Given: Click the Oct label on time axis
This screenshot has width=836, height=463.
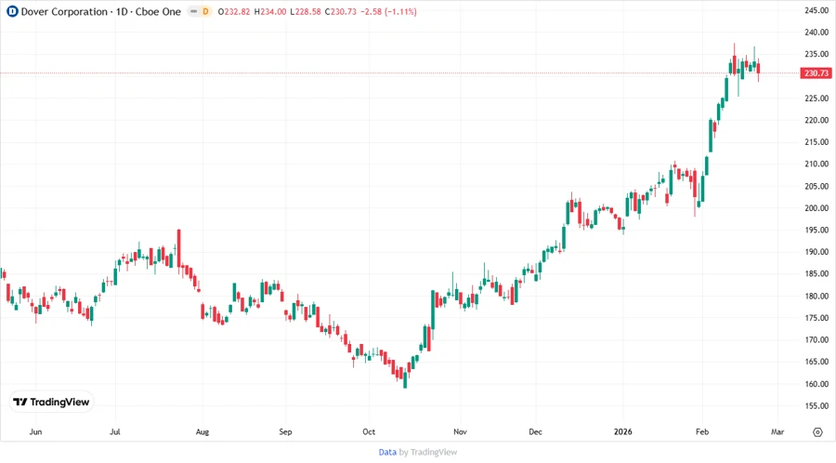Looking at the screenshot, I should point(369,431).
